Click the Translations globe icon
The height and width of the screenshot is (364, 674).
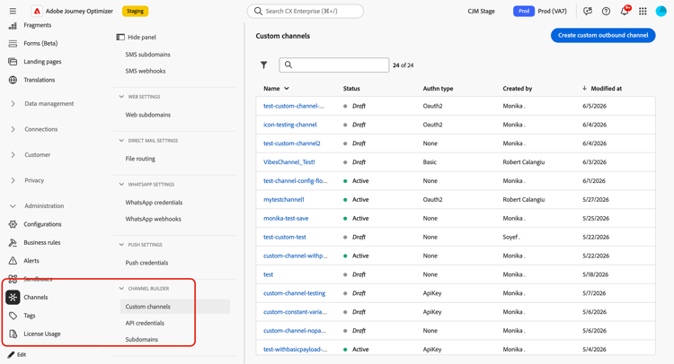13,80
